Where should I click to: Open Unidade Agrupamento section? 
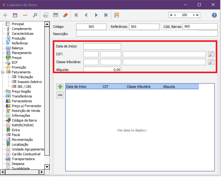28,149
